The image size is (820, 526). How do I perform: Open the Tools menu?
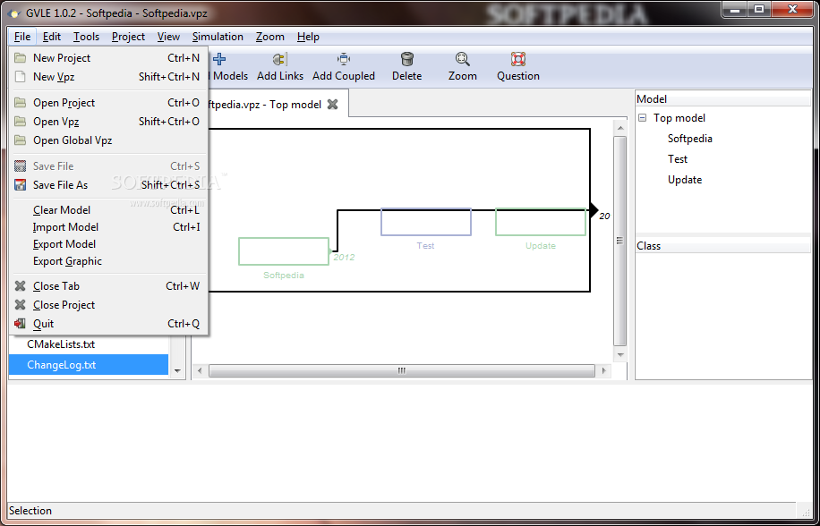86,37
